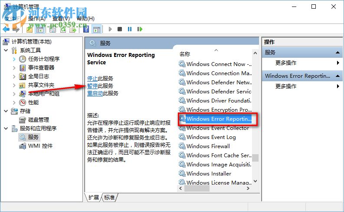
Task: Select 计算机管理(本地) root node
Action: pyautogui.click(x=31, y=42)
